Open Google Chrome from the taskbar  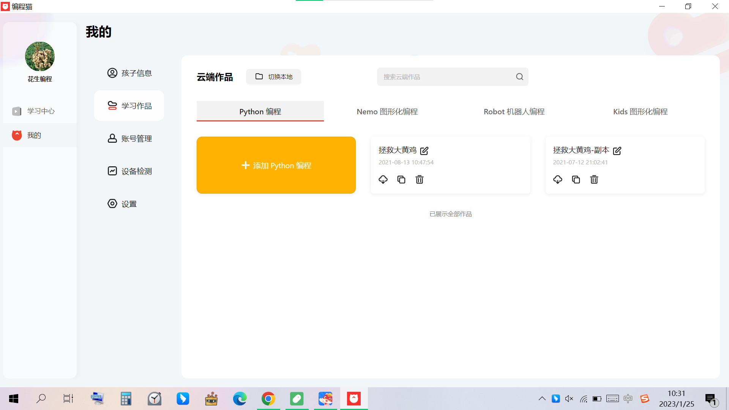(268, 399)
